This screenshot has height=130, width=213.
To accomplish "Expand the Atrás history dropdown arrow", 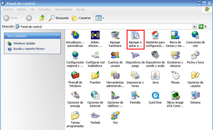I will click(22, 18).
